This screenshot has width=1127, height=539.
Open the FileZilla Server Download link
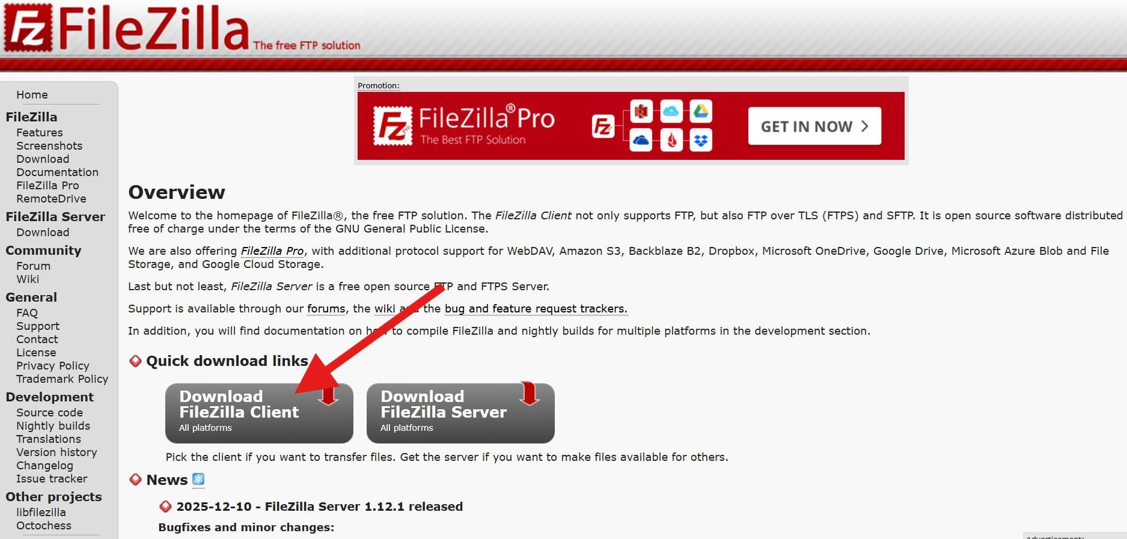tap(43, 232)
